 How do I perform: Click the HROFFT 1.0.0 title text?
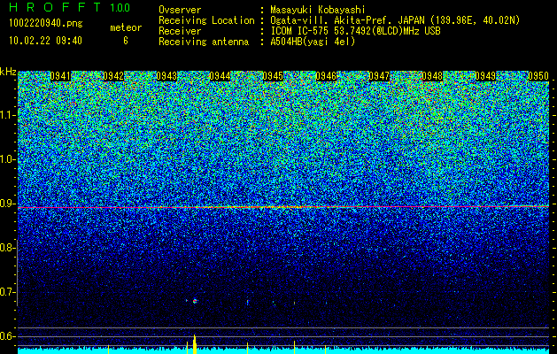70,7
